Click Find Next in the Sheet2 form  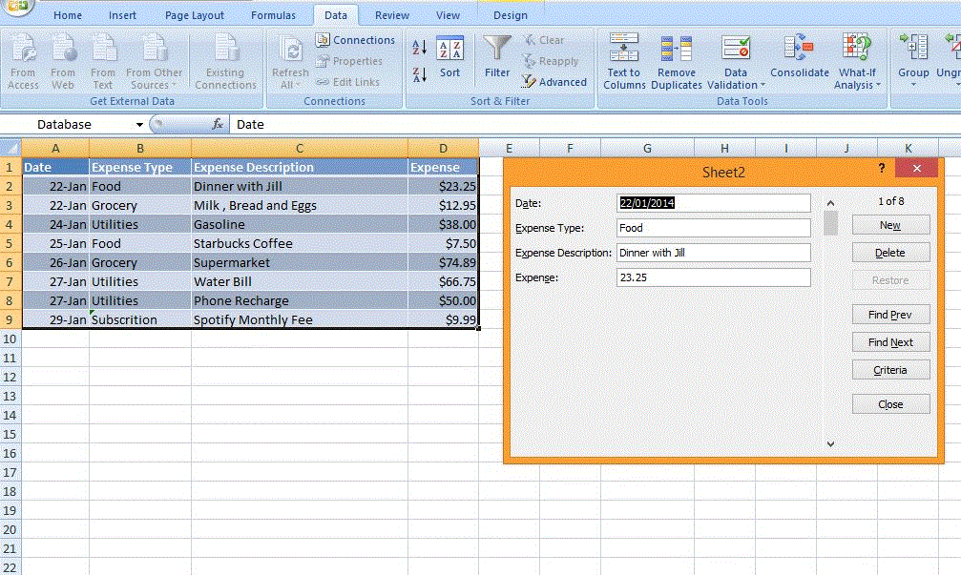click(x=889, y=341)
